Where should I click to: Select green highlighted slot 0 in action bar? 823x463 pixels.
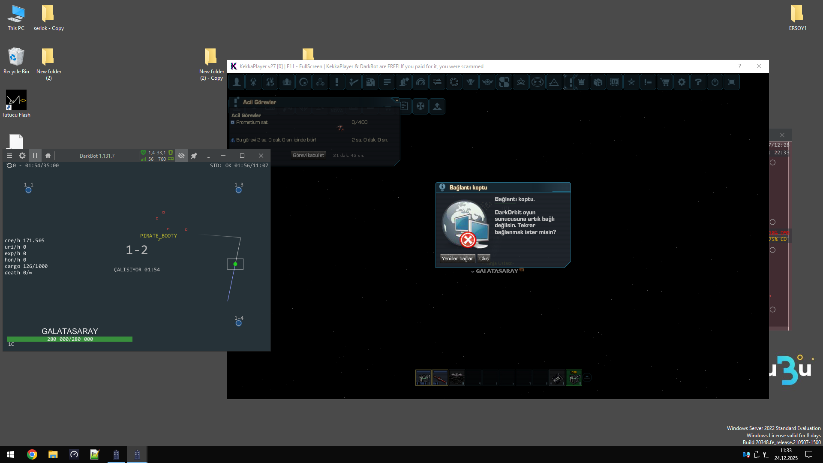click(x=574, y=378)
